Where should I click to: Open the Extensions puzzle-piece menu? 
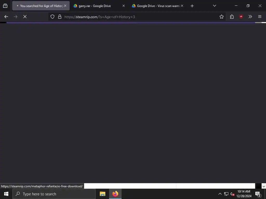pos(232,17)
